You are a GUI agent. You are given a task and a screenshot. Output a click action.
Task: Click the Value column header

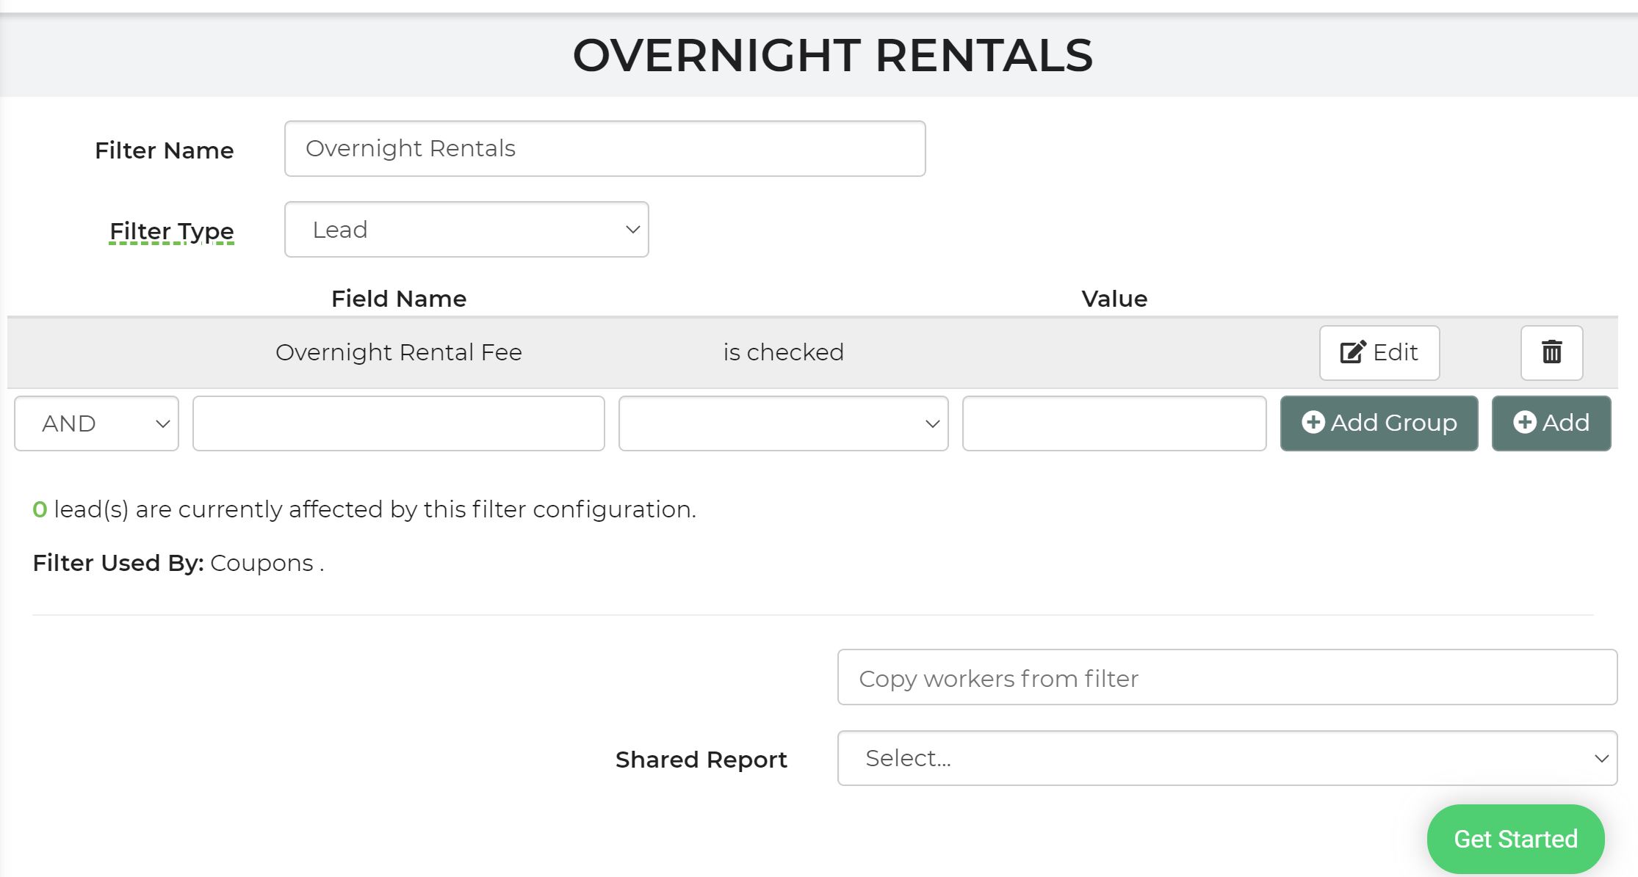click(1114, 299)
